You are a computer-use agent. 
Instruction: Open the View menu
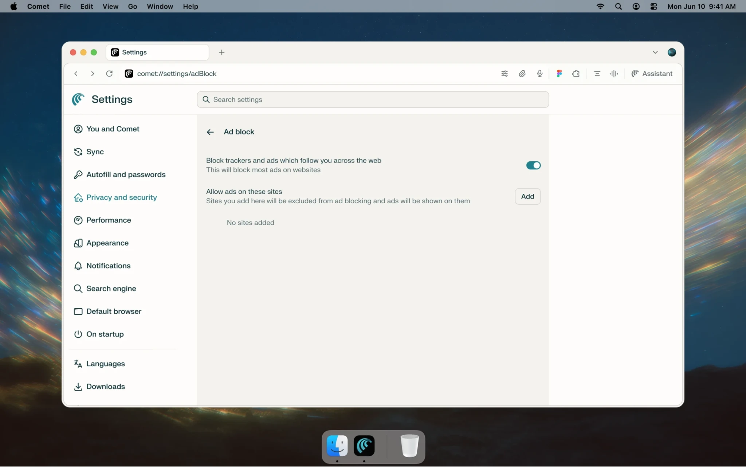point(110,6)
